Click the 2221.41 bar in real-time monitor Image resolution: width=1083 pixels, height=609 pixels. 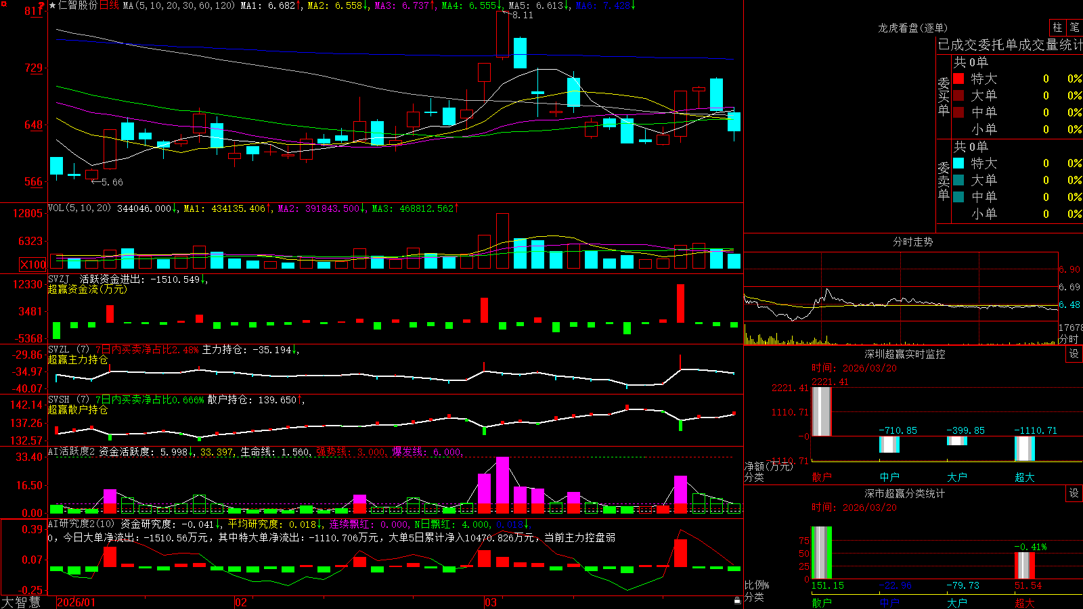[x=822, y=411]
